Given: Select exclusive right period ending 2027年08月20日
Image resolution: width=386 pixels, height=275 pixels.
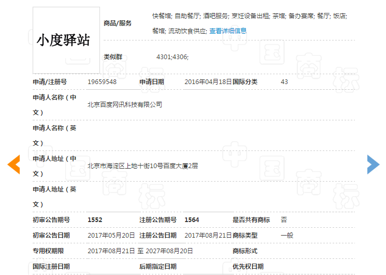Looking at the screenshot, I should tap(169, 251).
